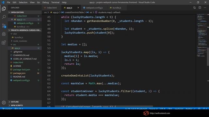
Task: Open CODE_OF_CONDUCT.md file
Action: [x=25, y=59]
